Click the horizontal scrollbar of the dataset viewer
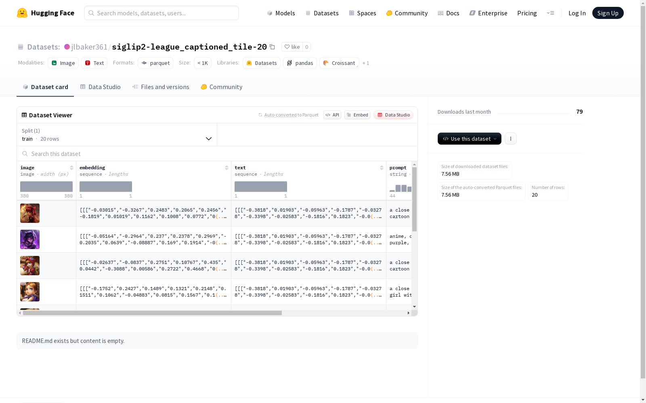The image size is (646, 403). 152,313
